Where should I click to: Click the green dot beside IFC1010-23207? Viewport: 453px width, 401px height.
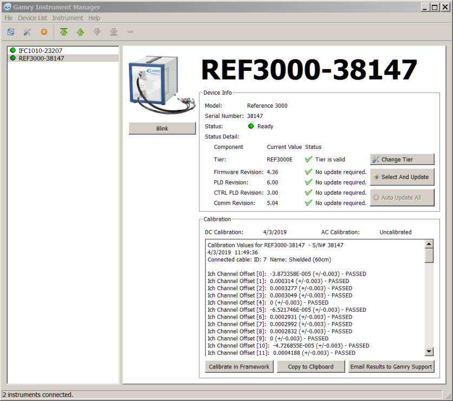[x=12, y=50]
